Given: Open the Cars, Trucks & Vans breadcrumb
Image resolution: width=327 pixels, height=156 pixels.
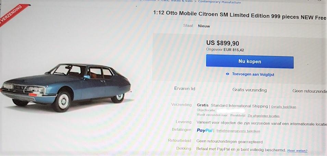Looking at the screenshot, I should [177, 1].
